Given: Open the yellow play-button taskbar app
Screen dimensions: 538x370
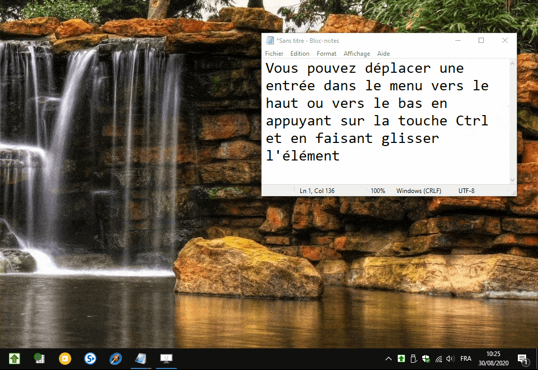Looking at the screenshot, I should (65, 359).
